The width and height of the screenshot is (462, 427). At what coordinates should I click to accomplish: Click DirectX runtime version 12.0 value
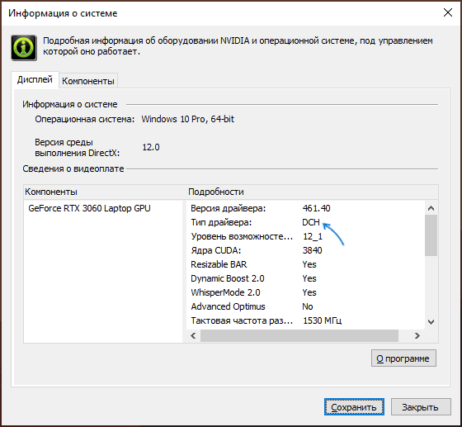pos(151,147)
